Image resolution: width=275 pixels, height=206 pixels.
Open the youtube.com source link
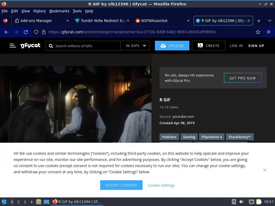coord(183,116)
